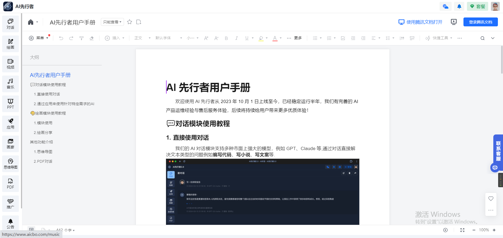503x238 pixels.
Task: Toggle italic formatting
Action: tap(236, 38)
